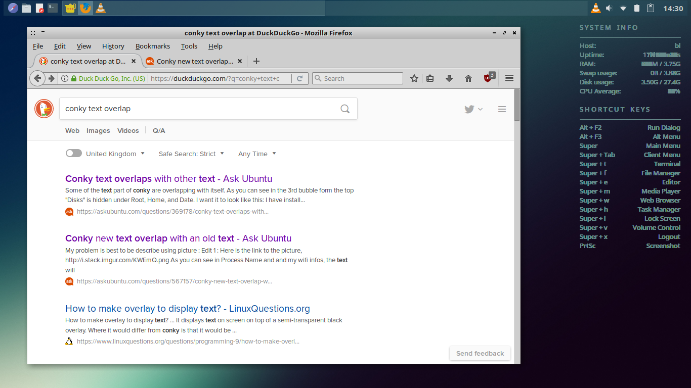Viewport: 691px width, 388px height.
Task: Bookmark this page with the star icon
Action: [414, 78]
